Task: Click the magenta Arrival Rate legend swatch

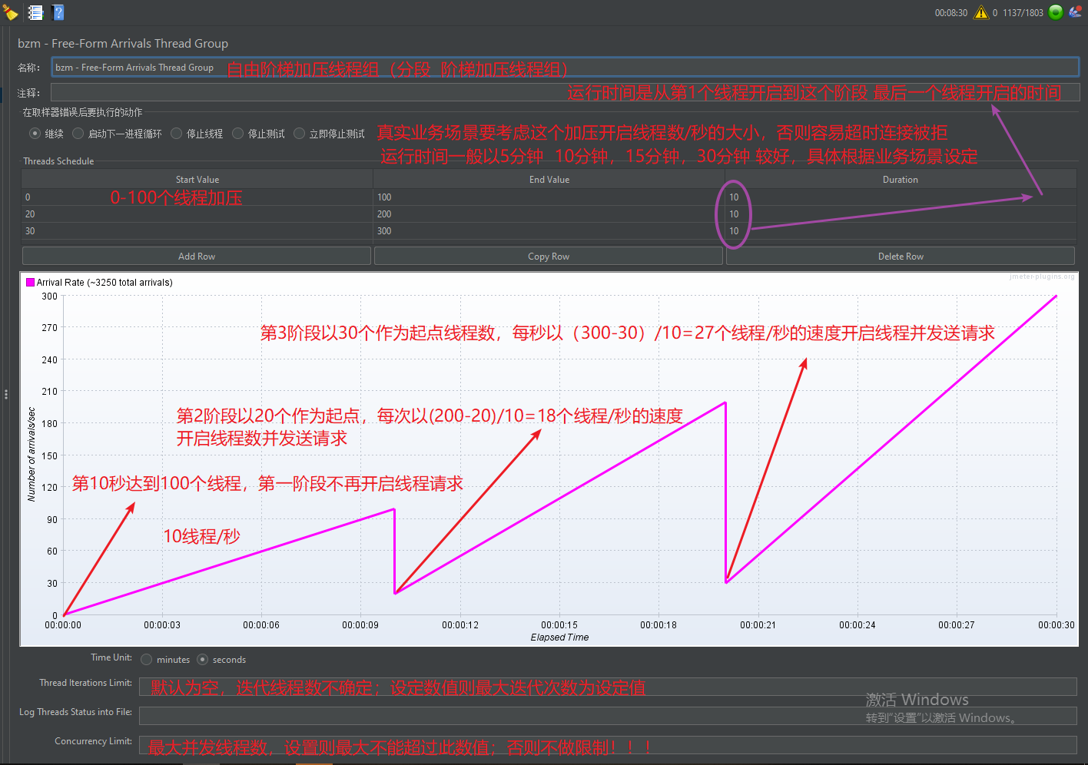Action: click(30, 282)
